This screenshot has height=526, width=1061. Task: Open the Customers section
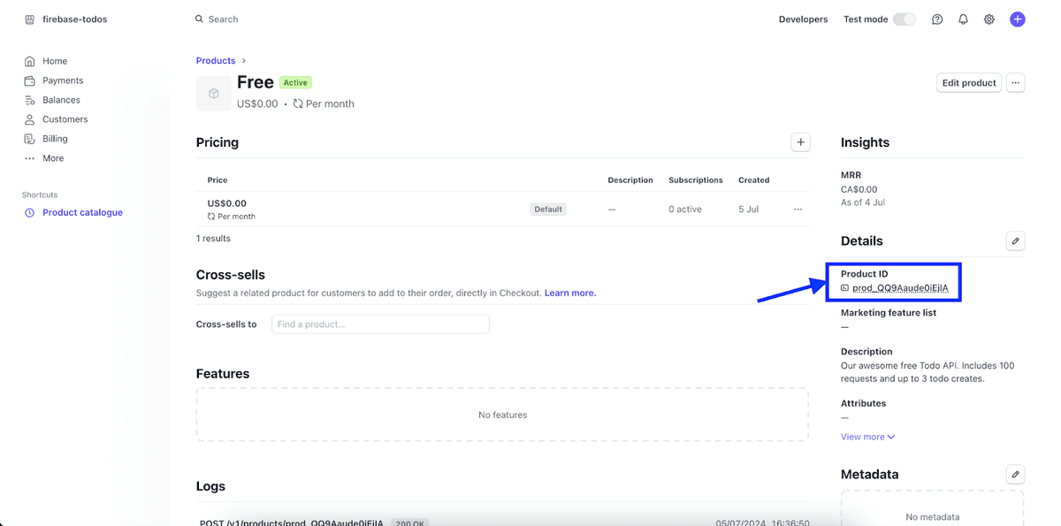65,118
